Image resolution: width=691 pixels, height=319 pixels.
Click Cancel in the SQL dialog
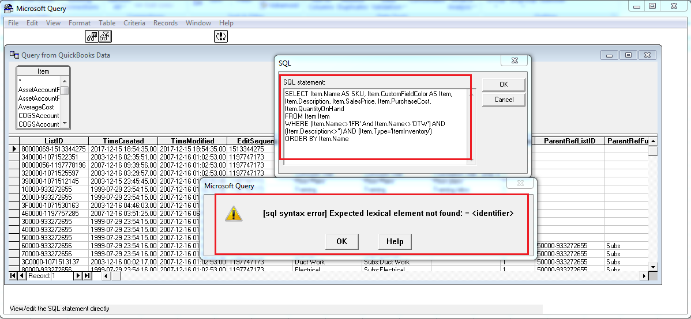(x=504, y=100)
